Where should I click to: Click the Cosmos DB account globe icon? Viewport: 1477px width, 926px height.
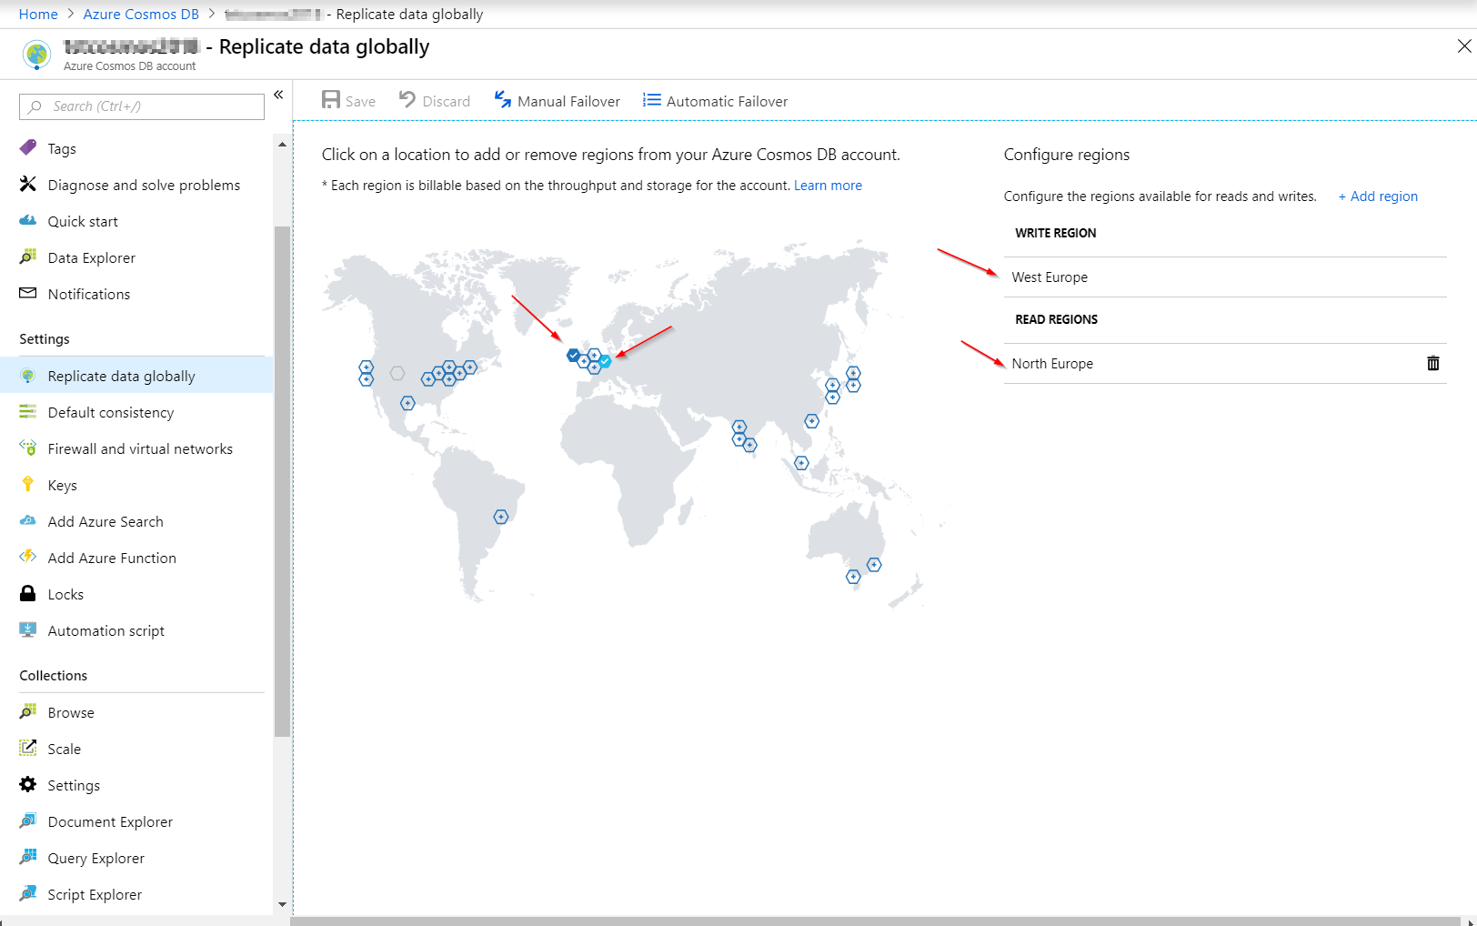[37, 55]
